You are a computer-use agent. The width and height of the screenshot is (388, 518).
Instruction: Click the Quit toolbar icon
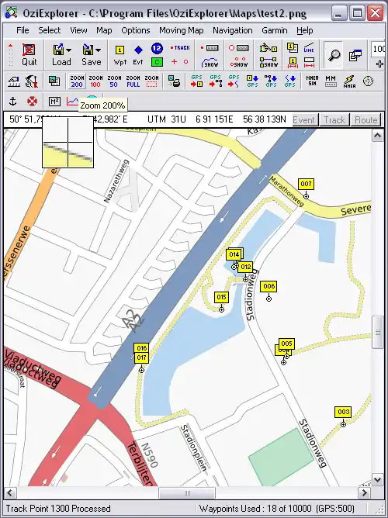(29, 55)
